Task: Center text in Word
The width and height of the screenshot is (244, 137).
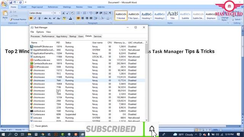Action: pyautogui.click(x=83, y=18)
